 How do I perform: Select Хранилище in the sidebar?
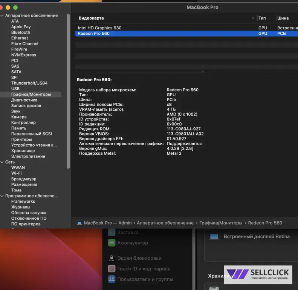pos(23,151)
